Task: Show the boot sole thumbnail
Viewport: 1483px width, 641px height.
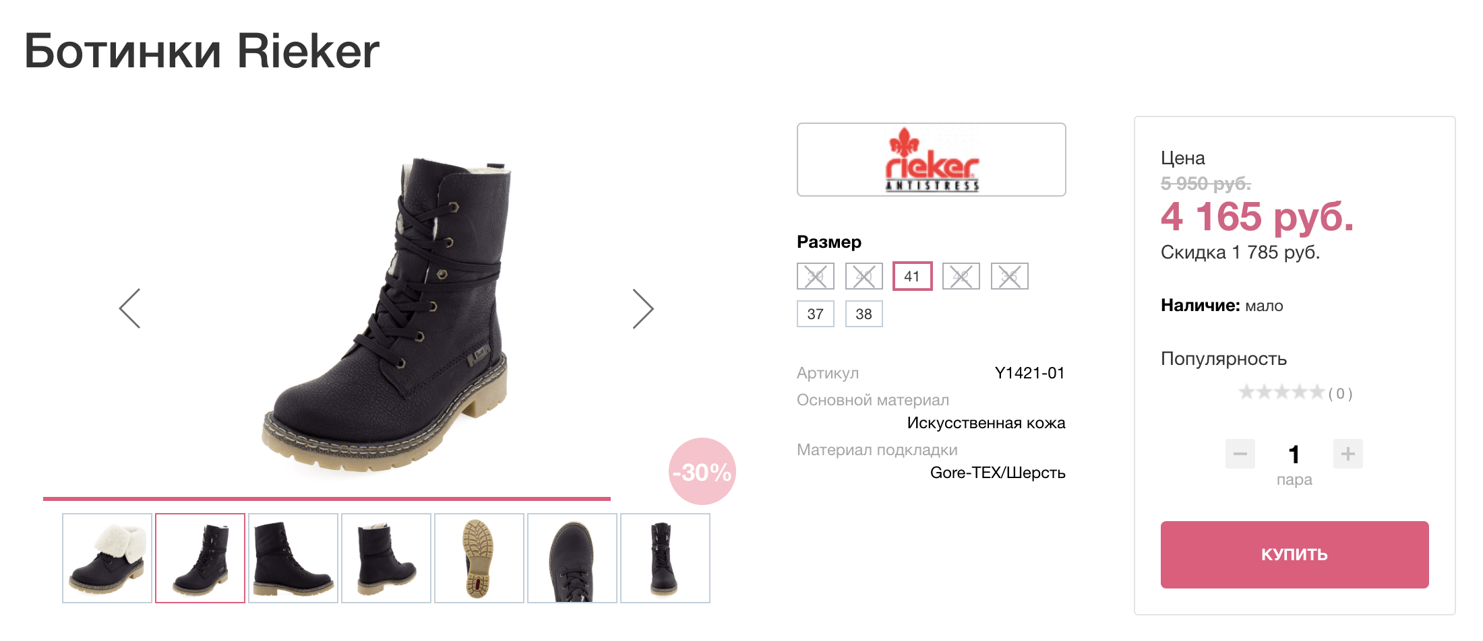Action: [x=479, y=558]
